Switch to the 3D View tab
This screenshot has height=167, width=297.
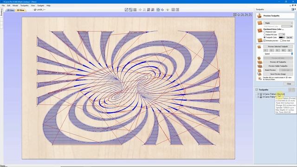click(20, 10)
